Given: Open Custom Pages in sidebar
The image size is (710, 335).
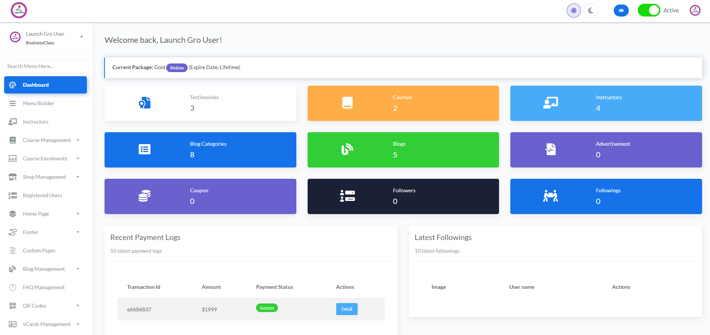Looking at the screenshot, I should pos(39,250).
